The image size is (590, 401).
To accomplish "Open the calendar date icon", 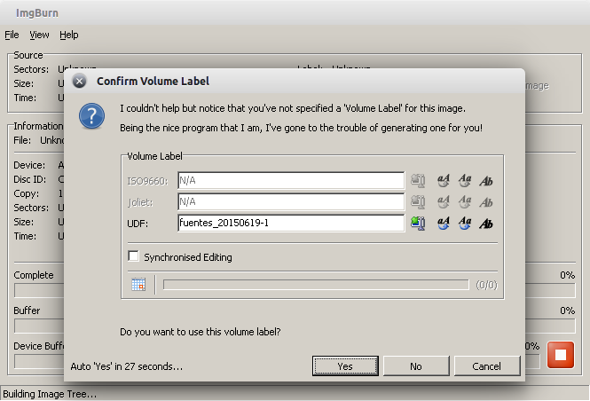I will tap(138, 285).
